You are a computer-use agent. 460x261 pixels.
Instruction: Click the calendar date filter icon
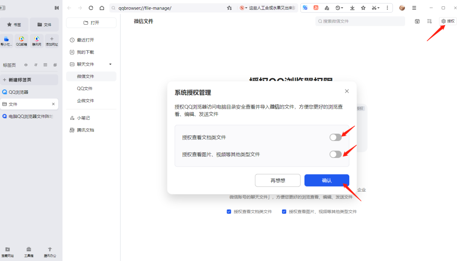coord(417,21)
